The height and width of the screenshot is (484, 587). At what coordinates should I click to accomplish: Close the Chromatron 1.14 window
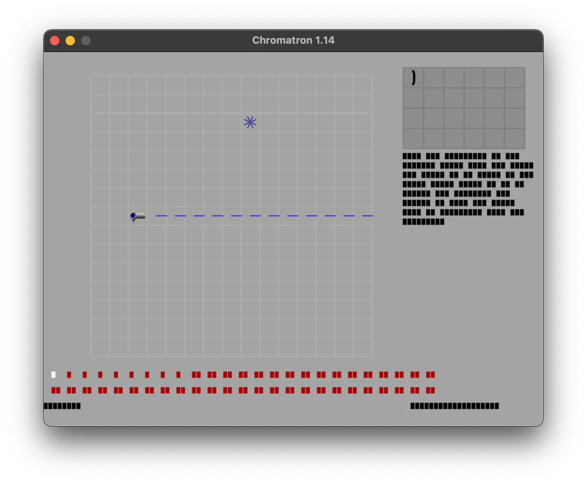point(55,41)
